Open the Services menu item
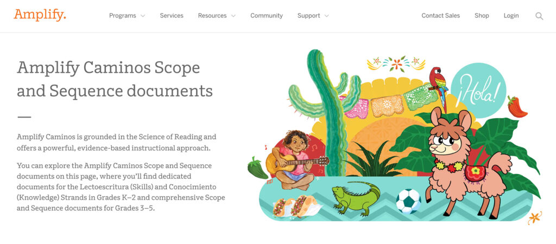Image resolution: width=556 pixels, height=244 pixels. [x=172, y=16]
